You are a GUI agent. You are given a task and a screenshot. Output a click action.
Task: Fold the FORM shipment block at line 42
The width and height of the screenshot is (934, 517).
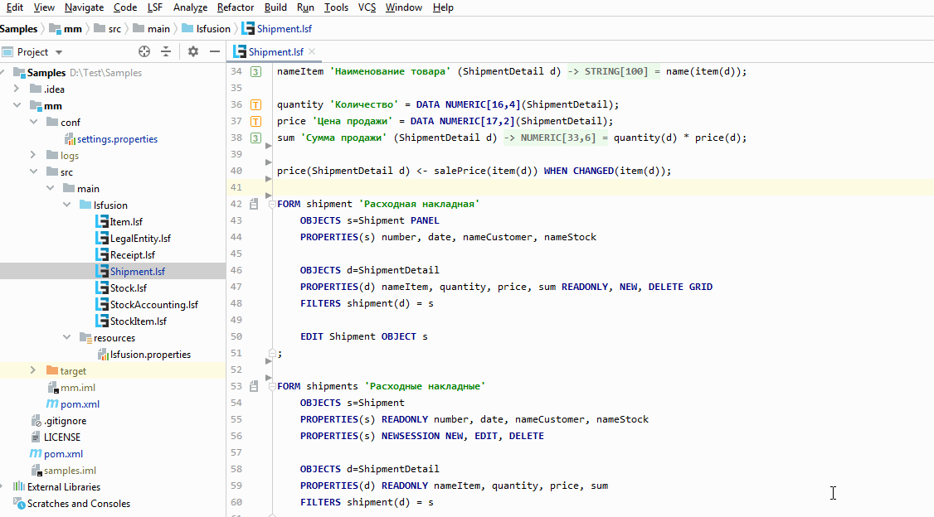coord(272,204)
